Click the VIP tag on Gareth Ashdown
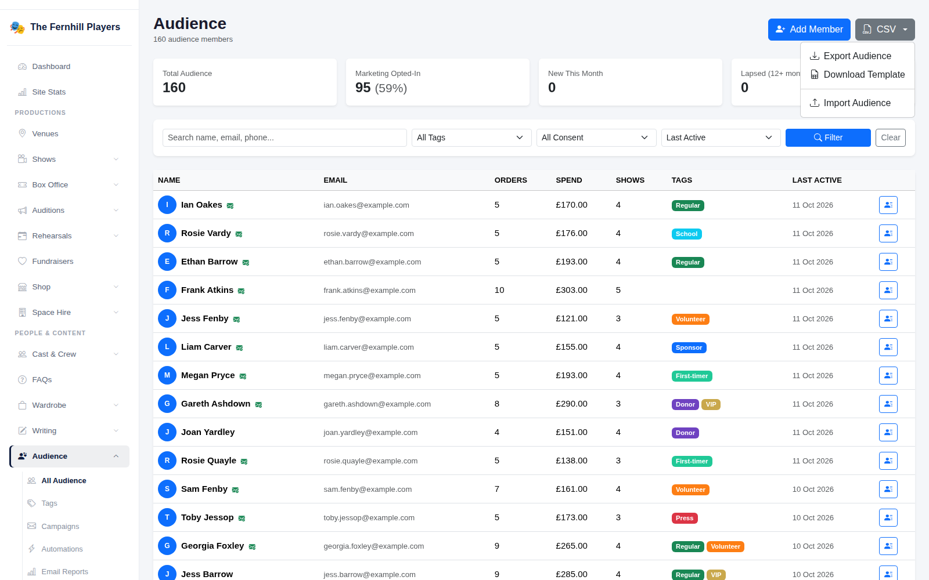The height and width of the screenshot is (580, 929). [x=711, y=405]
